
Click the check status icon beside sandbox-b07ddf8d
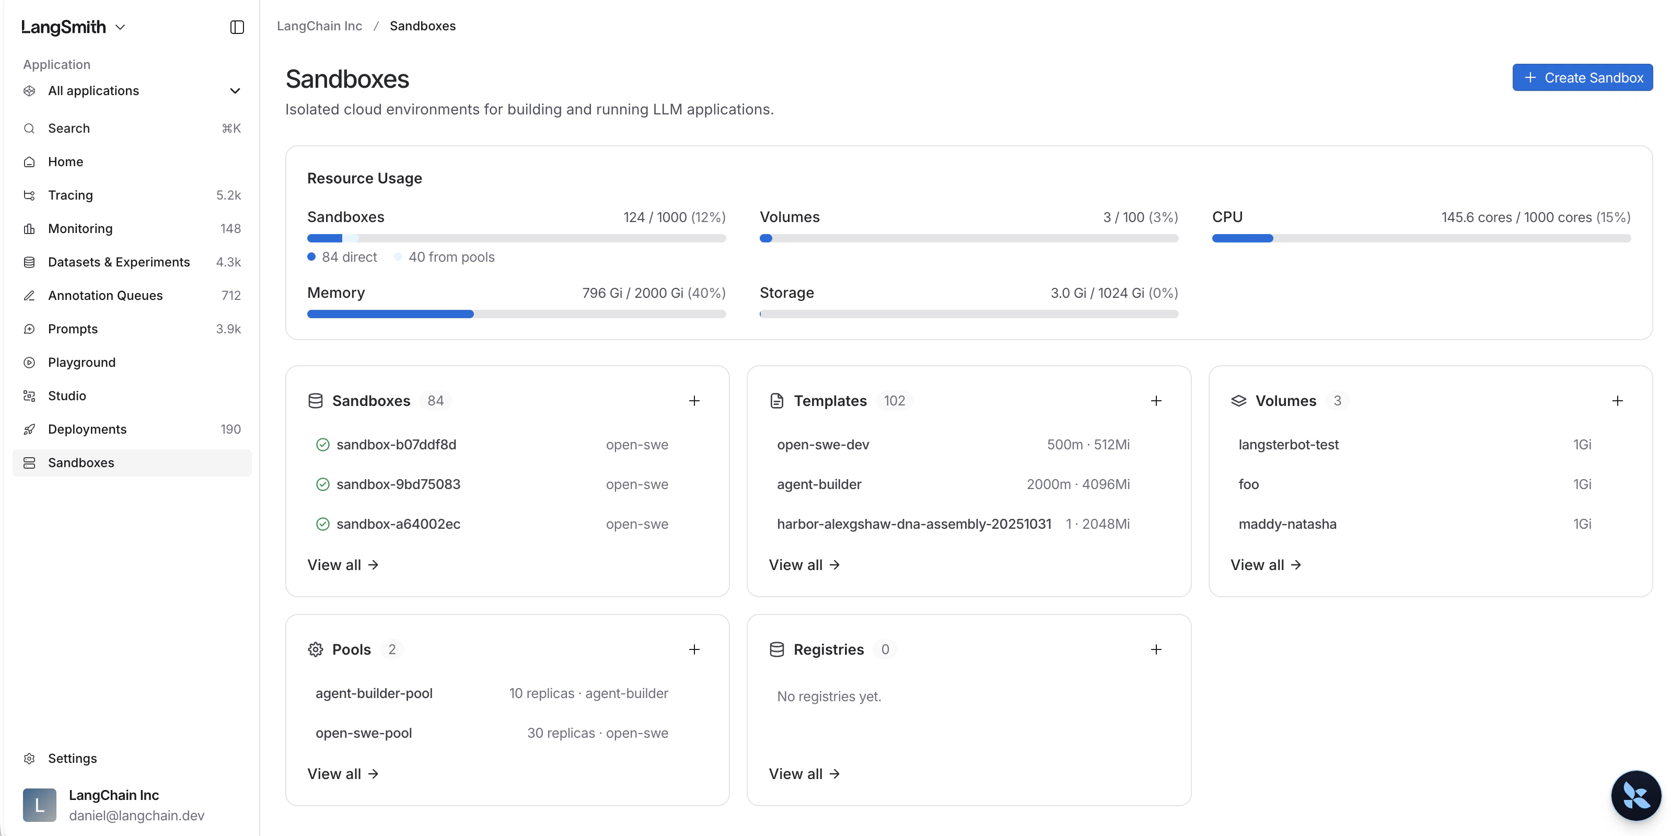pos(322,445)
